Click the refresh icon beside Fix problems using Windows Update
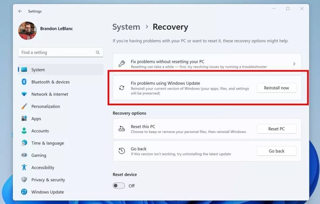This screenshot has height=204, width=320. [x=122, y=88]
